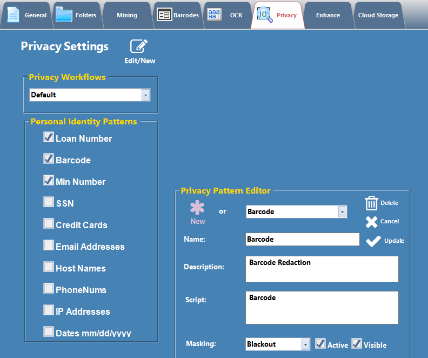Click the Name: label

[x=195, y=239]
